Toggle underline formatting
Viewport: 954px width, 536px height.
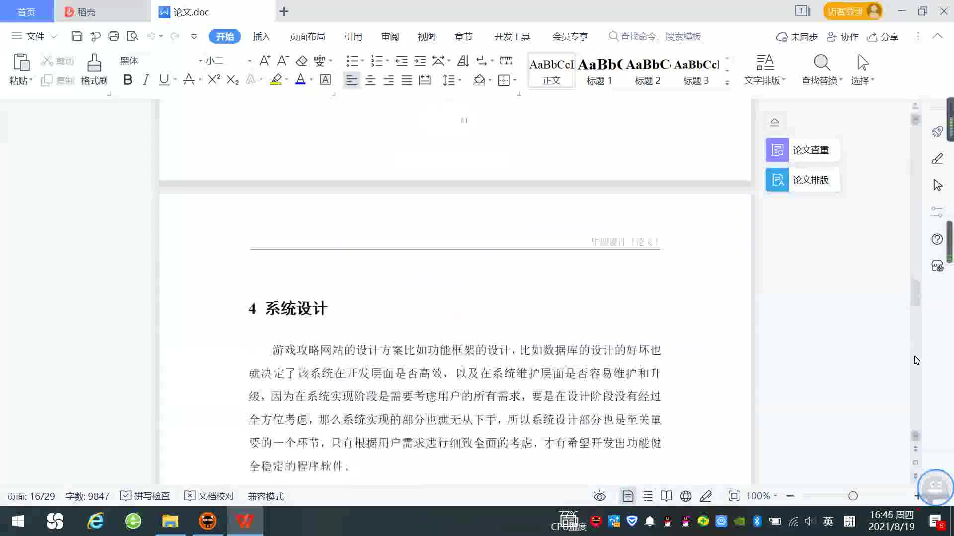point(163,79)
